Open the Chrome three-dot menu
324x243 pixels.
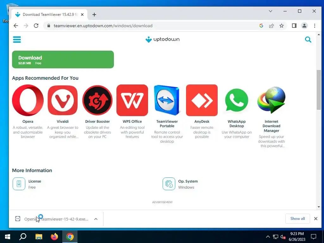coord(315,26)
